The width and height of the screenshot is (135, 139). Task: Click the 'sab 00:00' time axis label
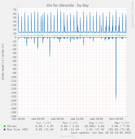pyautogui.click(x=38, y=119)
